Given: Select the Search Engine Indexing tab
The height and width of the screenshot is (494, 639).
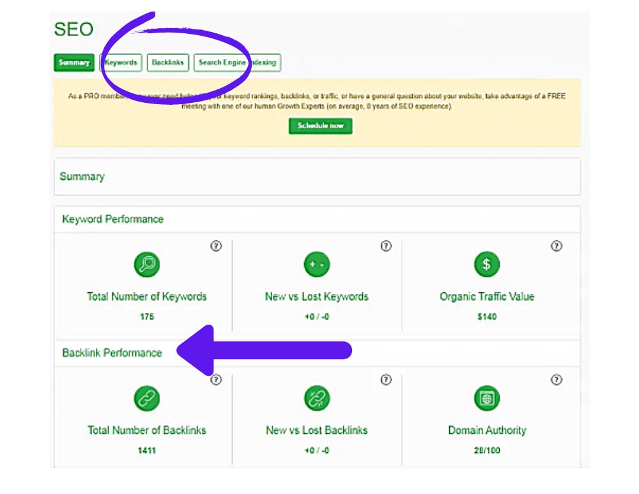Looking at the screenshot, I should 238,63.
